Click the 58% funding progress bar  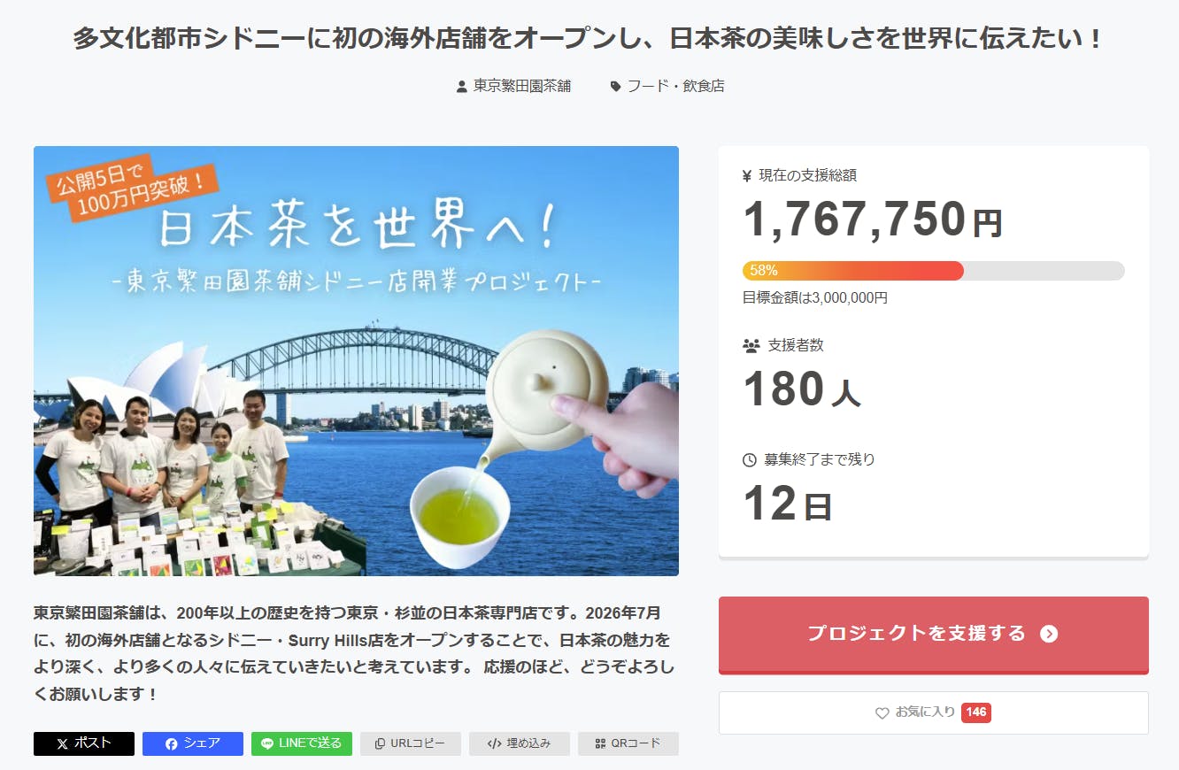click(933, 271)
